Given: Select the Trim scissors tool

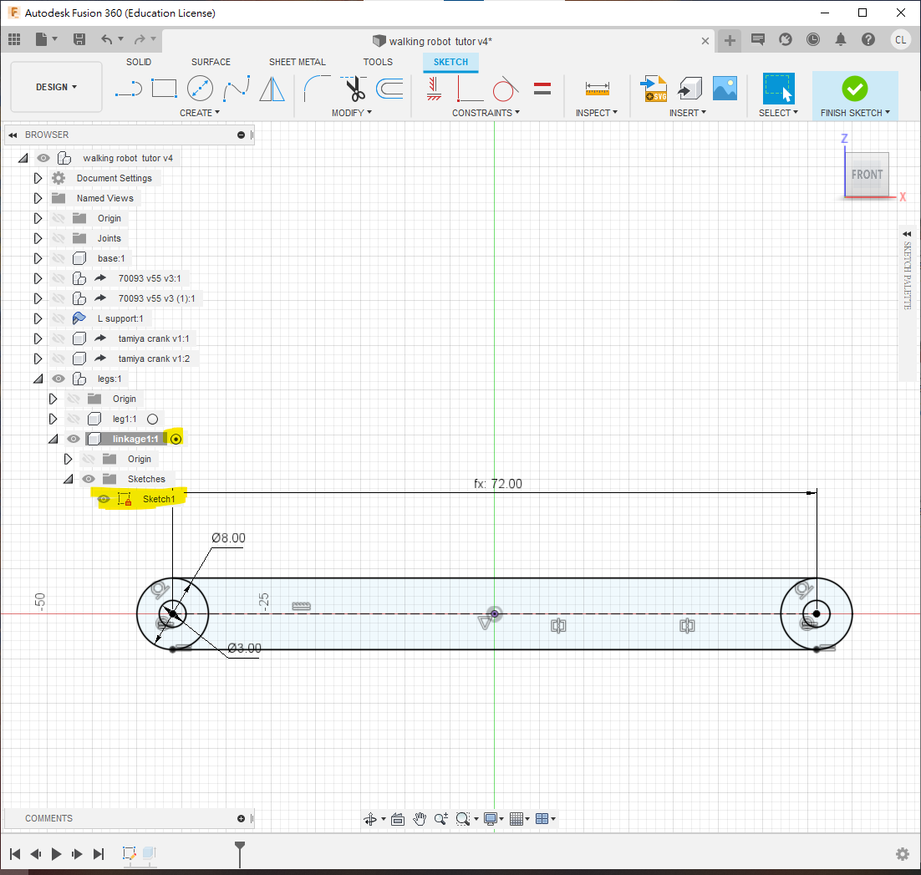Looking at the screenshot, I should (355, 88).
